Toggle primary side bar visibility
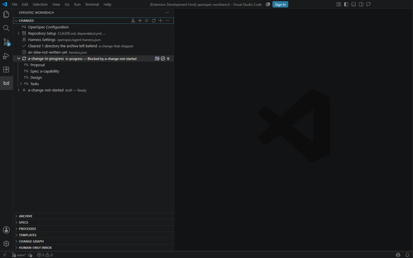Screen dimensions: 413x258 [346, 4]
